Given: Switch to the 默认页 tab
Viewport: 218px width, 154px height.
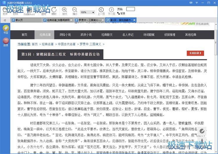Looking at the screenshot, I should coord(26,20).
